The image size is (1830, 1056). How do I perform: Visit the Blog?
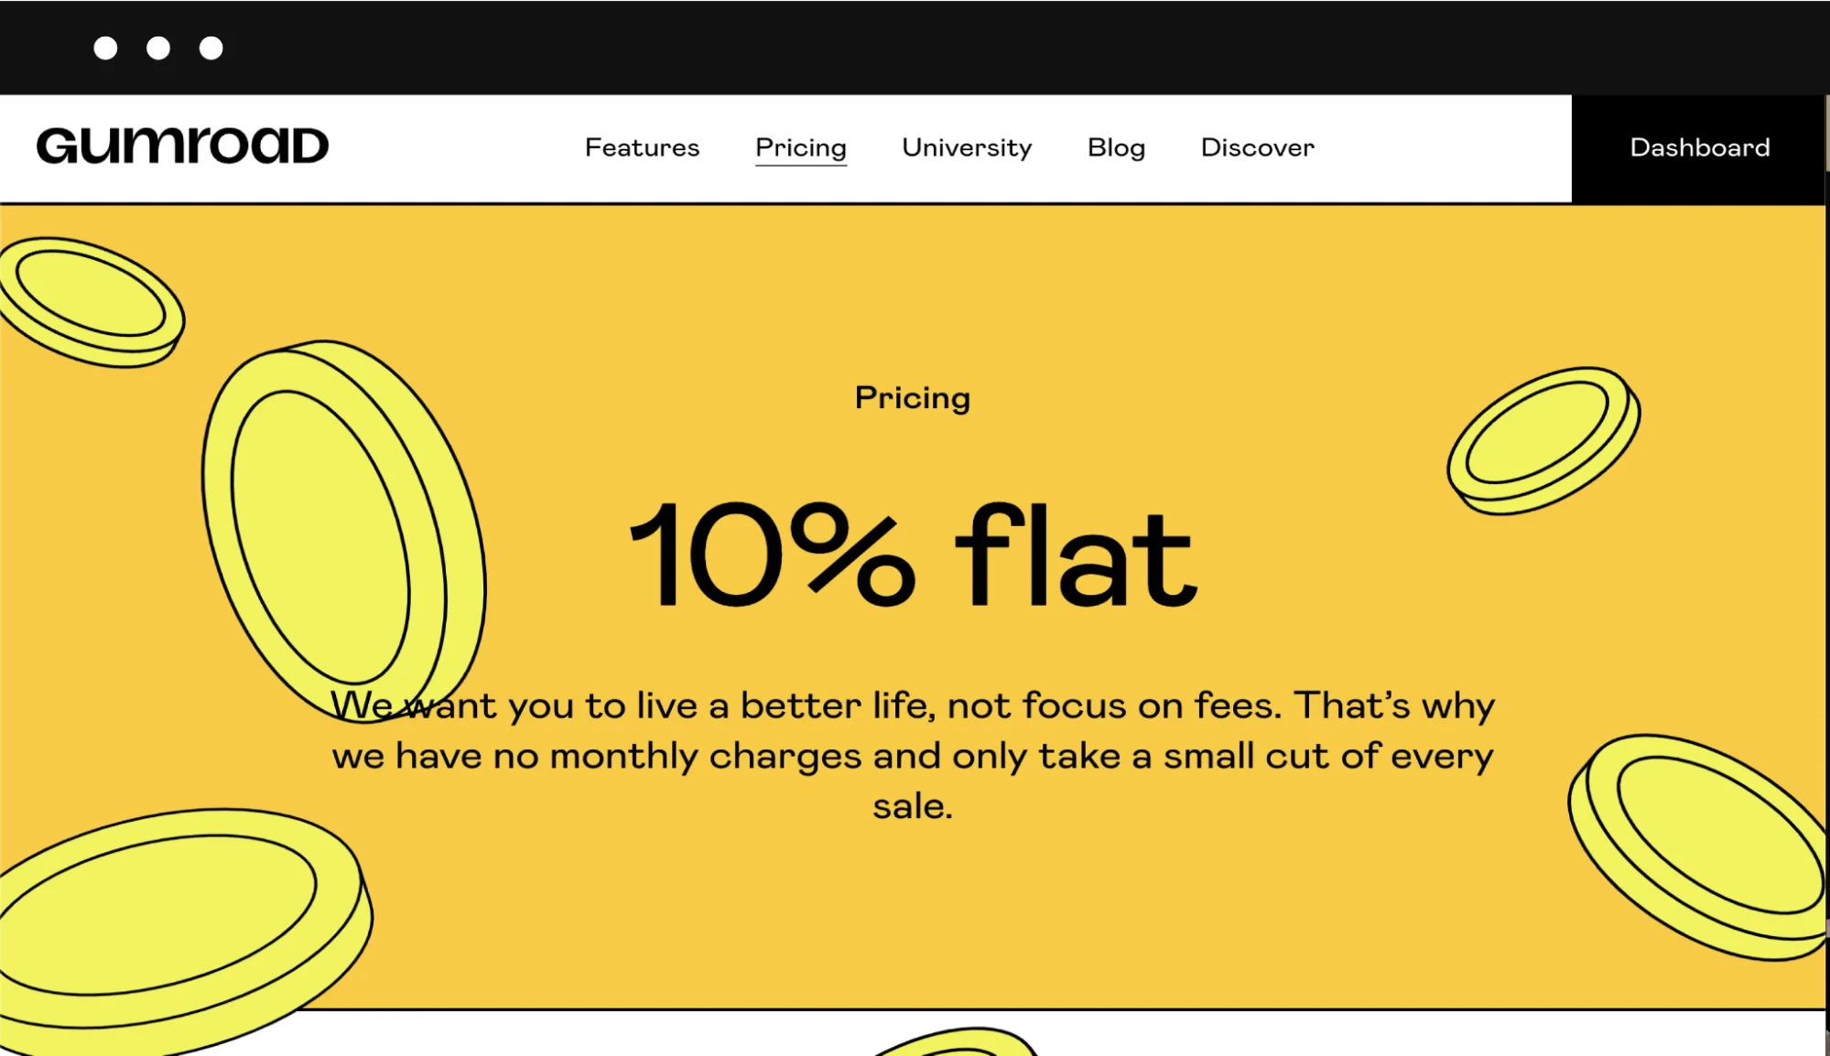pos(1115,147)
